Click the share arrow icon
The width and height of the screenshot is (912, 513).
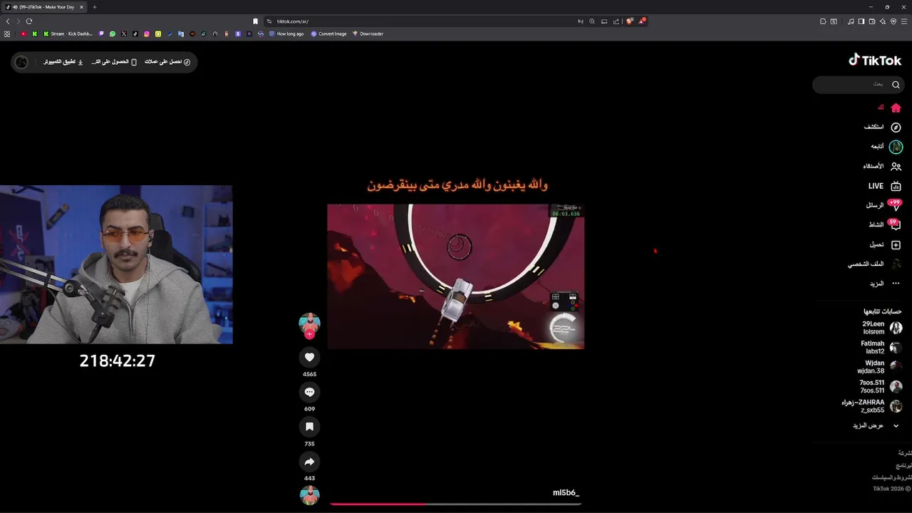point(309,462)
